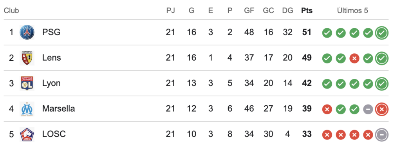Click the Club column header

11,11
